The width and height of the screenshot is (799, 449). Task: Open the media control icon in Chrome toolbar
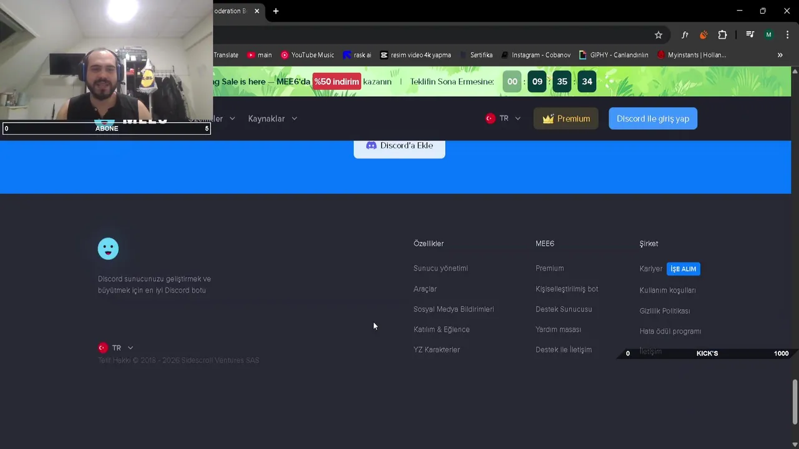pos(750,35)
